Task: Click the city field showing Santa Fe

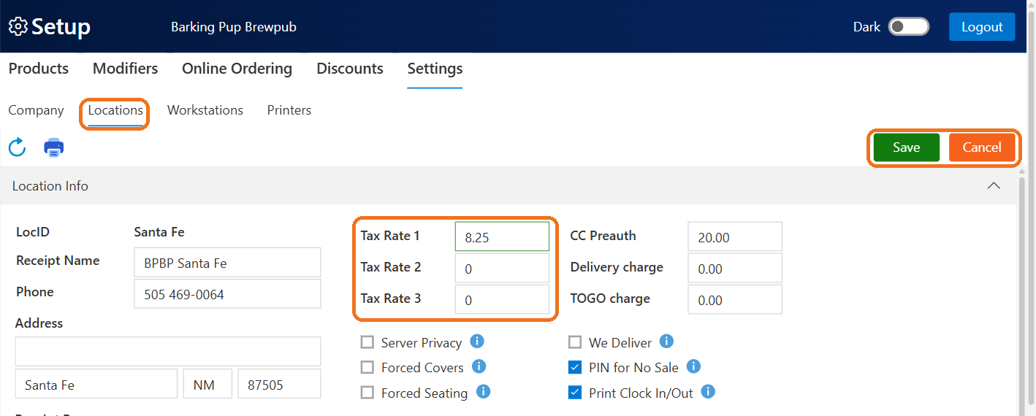Action: [x=96, y=384]
